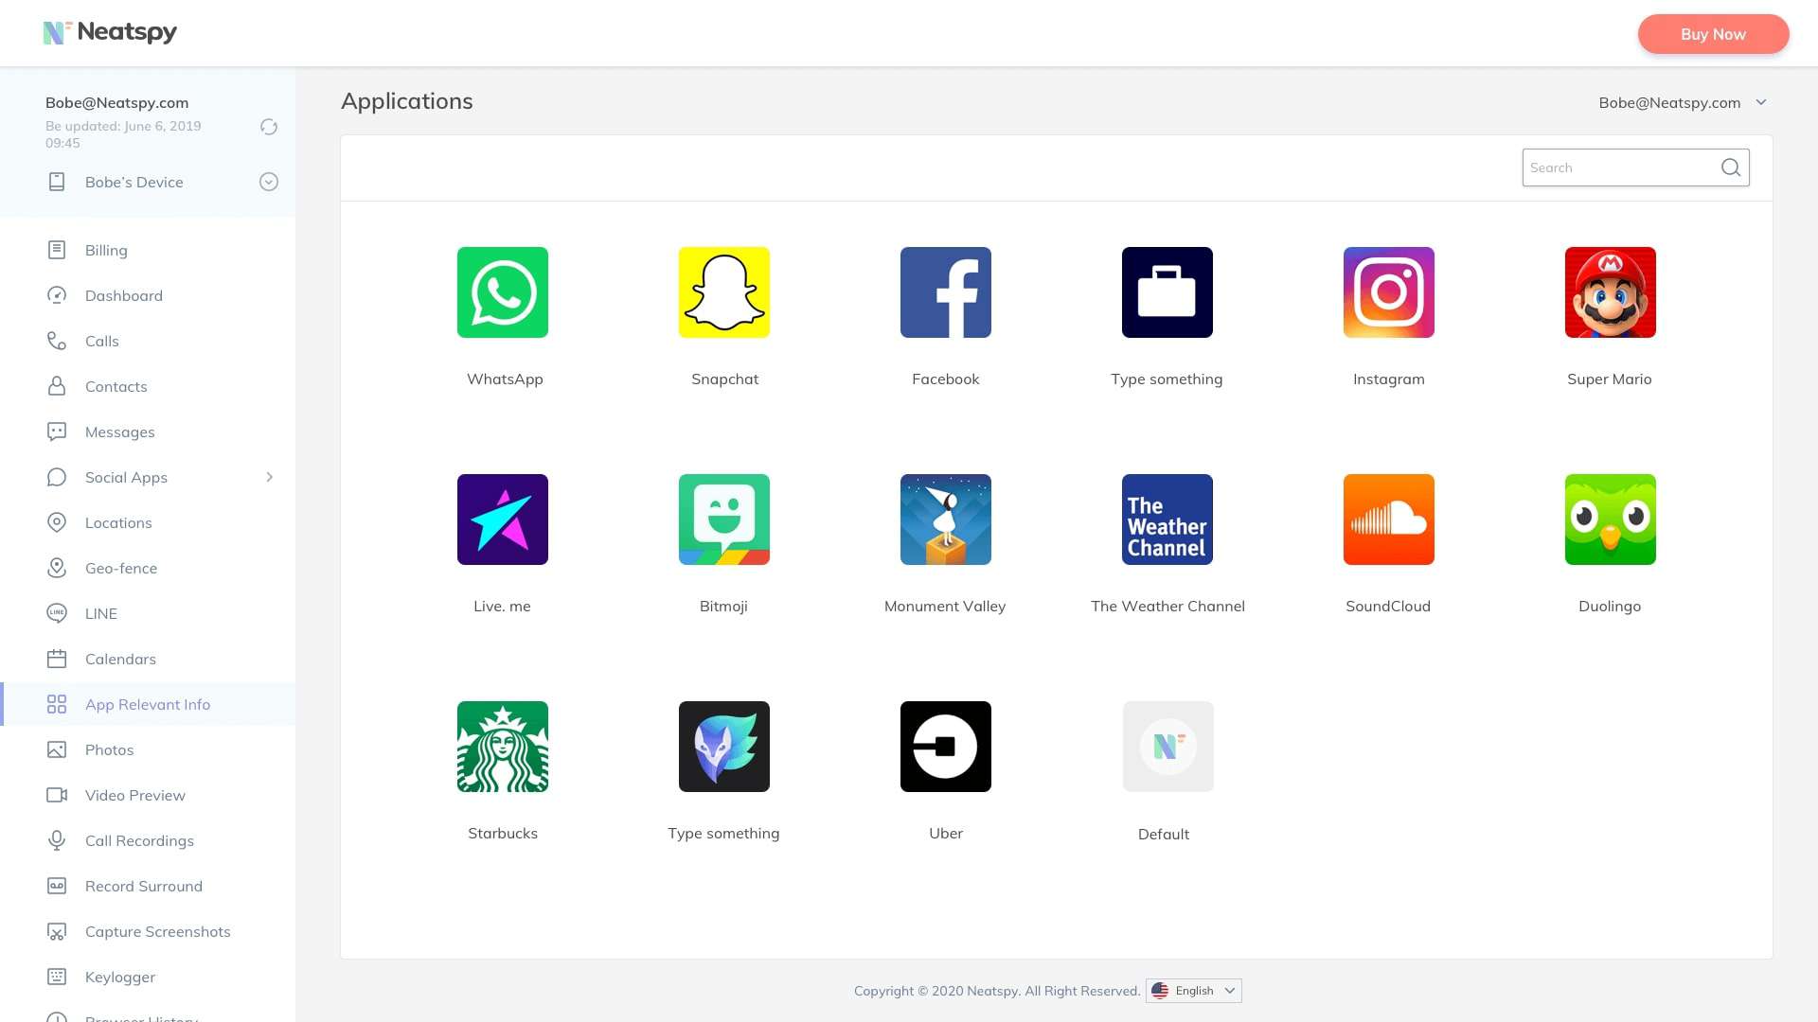
Task: Click the refresh sync icon in sidebar
Action: pyautogui.click(x=269, y=127)
